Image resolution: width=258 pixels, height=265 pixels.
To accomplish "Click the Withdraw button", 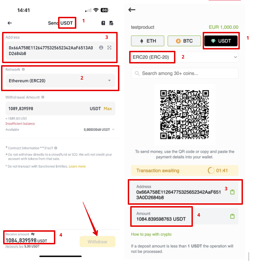I will 98,242.
